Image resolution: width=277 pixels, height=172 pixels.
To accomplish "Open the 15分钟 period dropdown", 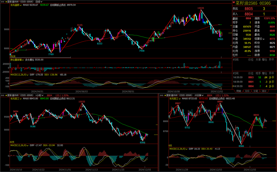I will [x=201, y=95].
